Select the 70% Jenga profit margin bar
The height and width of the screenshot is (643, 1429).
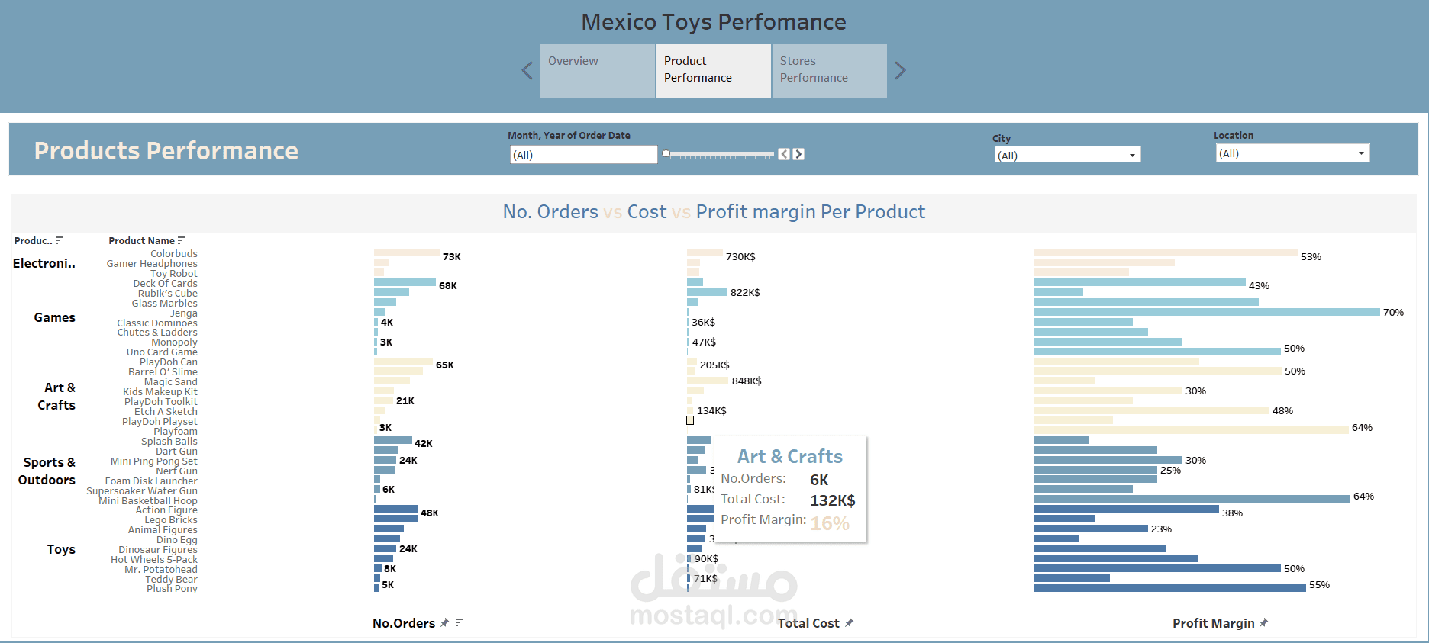1207,312
